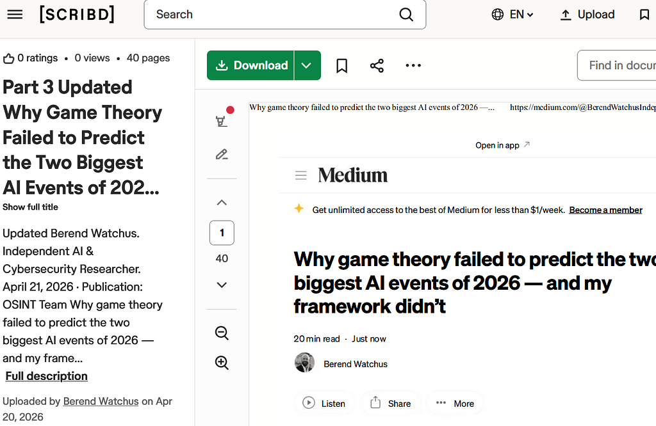Open the article More menu
The image size is (656, 426).
point(455,403)
